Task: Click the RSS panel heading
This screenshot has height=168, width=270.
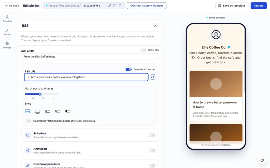Action: [25, 26]
